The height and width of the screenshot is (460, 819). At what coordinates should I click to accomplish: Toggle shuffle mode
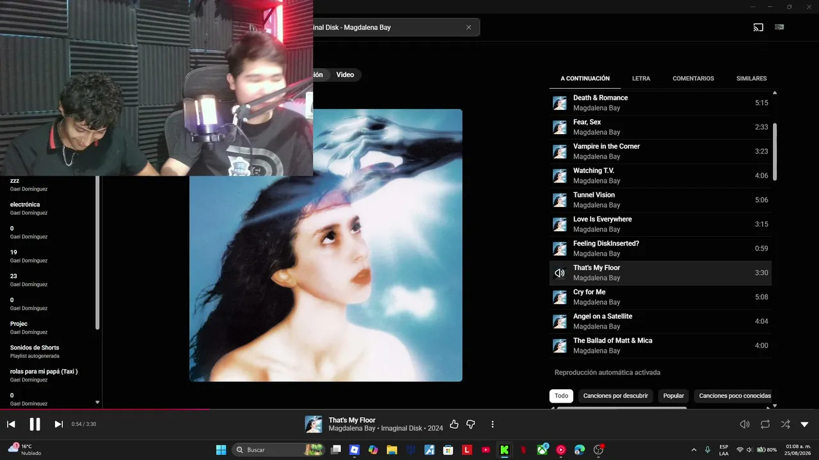coord(785,424)
